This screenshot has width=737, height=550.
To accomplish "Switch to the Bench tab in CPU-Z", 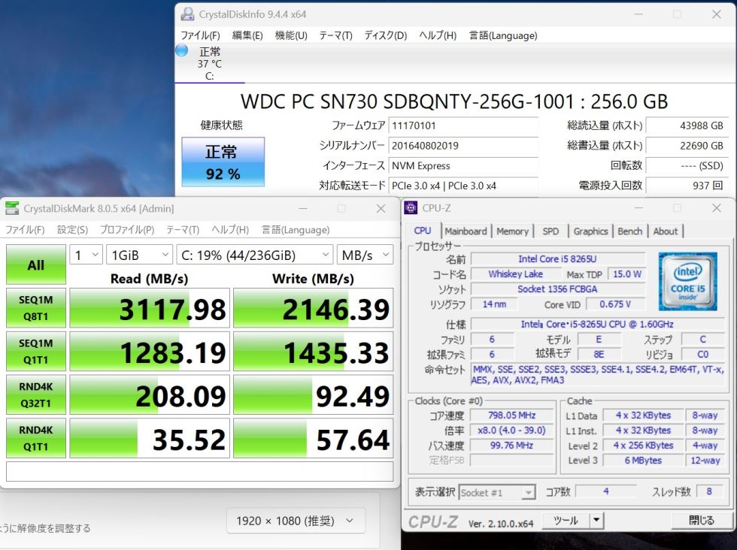I will point(630,231).
